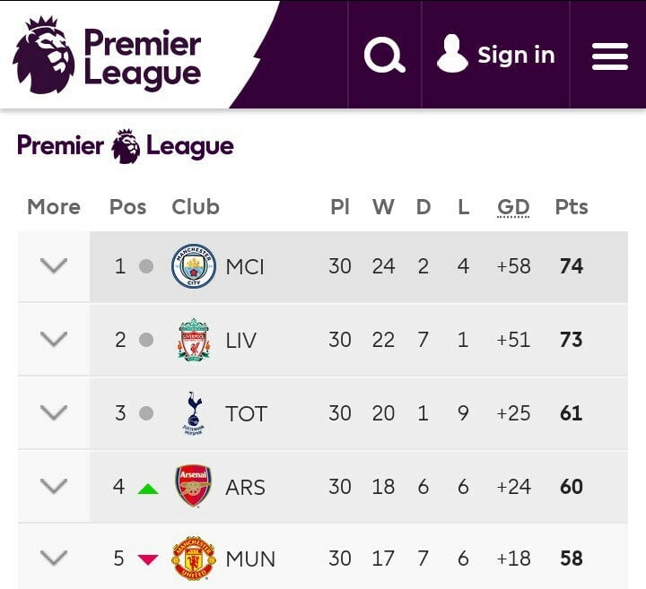This screenshot has height=589, width=646.
Task: Click the MUN club name
Action: click(x=250, y=559)
